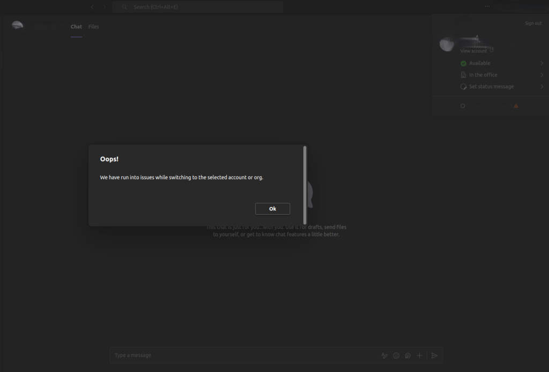Switch to the Files tab
The image size is (549, 372).
93,27
